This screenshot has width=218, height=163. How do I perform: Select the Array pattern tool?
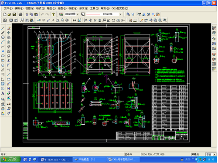(x=9, y=51)
